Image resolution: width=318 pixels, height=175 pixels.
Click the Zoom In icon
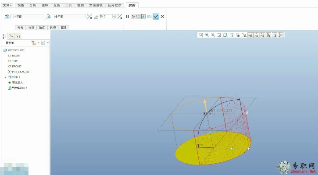click(207, 35)
